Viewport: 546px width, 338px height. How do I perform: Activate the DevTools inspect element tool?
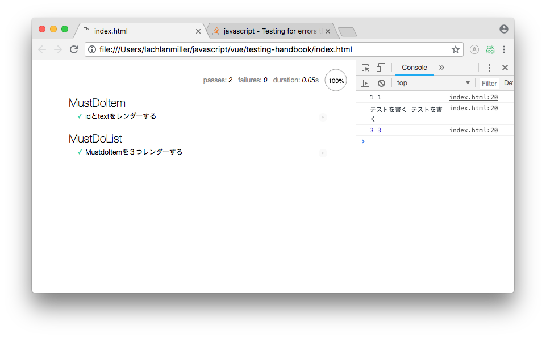coord(365,68)
